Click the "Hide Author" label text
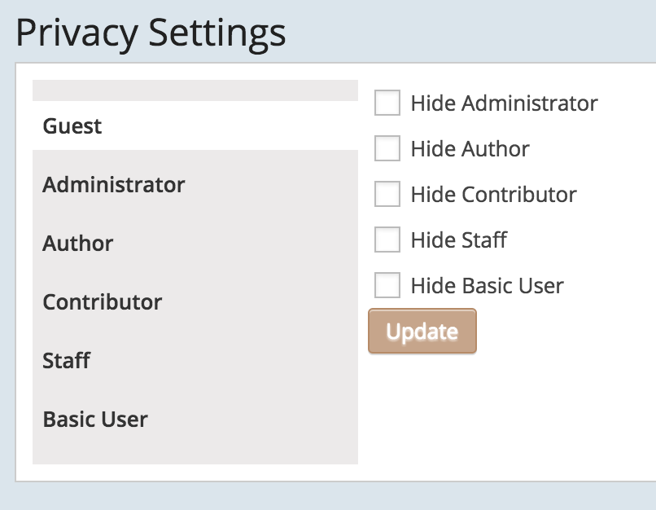The height and width of the screenshot is (510, 656). pos(470,149)
